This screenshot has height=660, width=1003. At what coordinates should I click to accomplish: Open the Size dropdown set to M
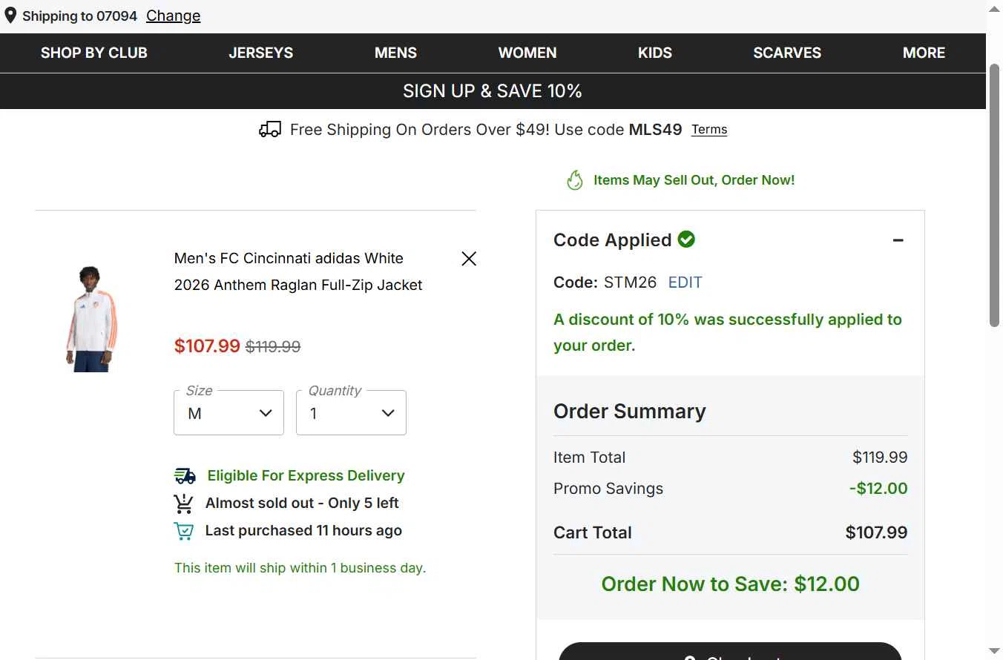coord(228,412)
